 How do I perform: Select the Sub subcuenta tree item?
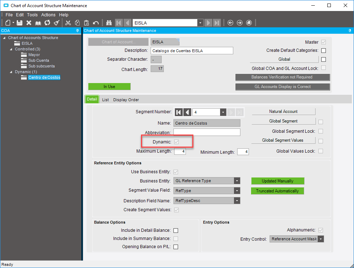click(x=42, y=66)
